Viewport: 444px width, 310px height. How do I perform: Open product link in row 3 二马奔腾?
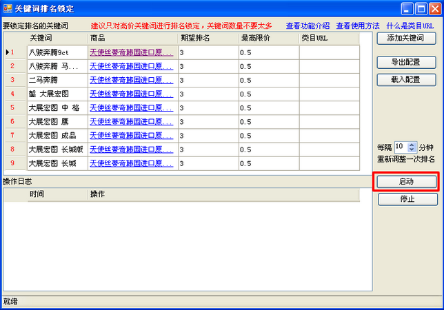click(131, 79)
